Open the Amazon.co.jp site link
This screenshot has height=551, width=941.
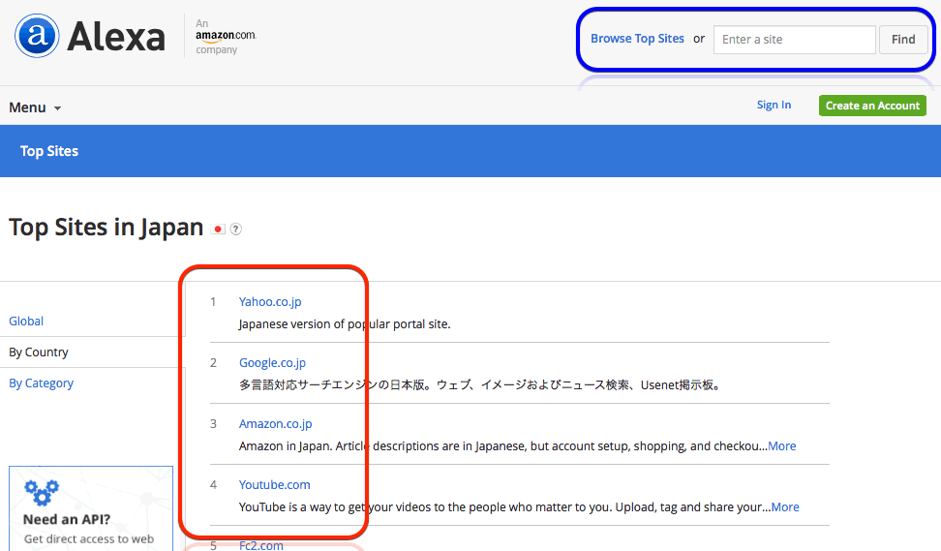275,424
